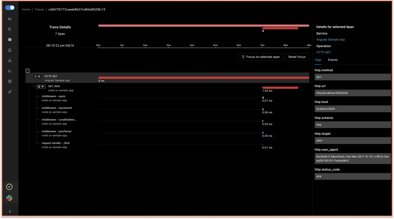Viewport: 394px width, 219px height.
Task: Click the http.host value localhost:5555
Action: click(x=353, y=109)
